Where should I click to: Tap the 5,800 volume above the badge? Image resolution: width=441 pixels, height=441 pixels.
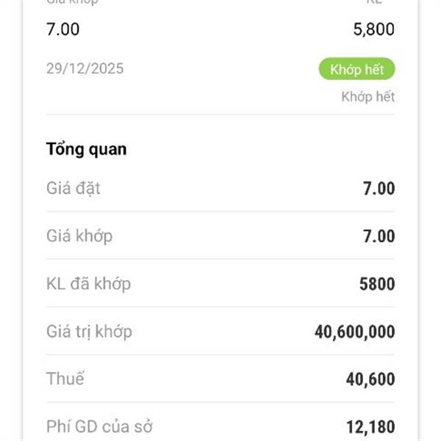pos(374,30)
